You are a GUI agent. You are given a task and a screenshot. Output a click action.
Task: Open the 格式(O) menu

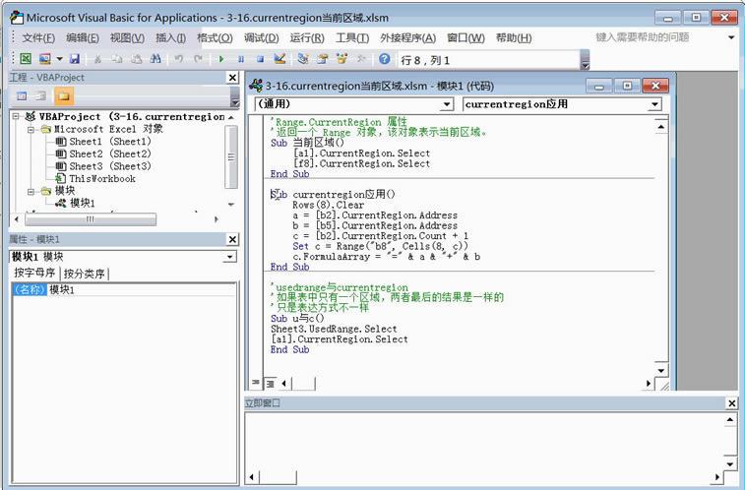click(x=215, y=38)
